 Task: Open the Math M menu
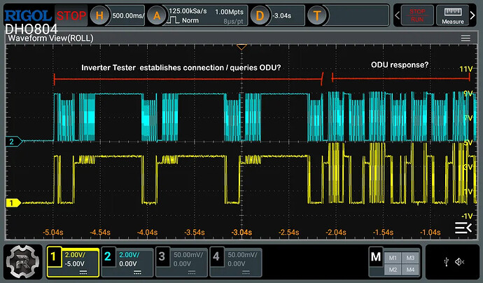(x=376, y=256)
